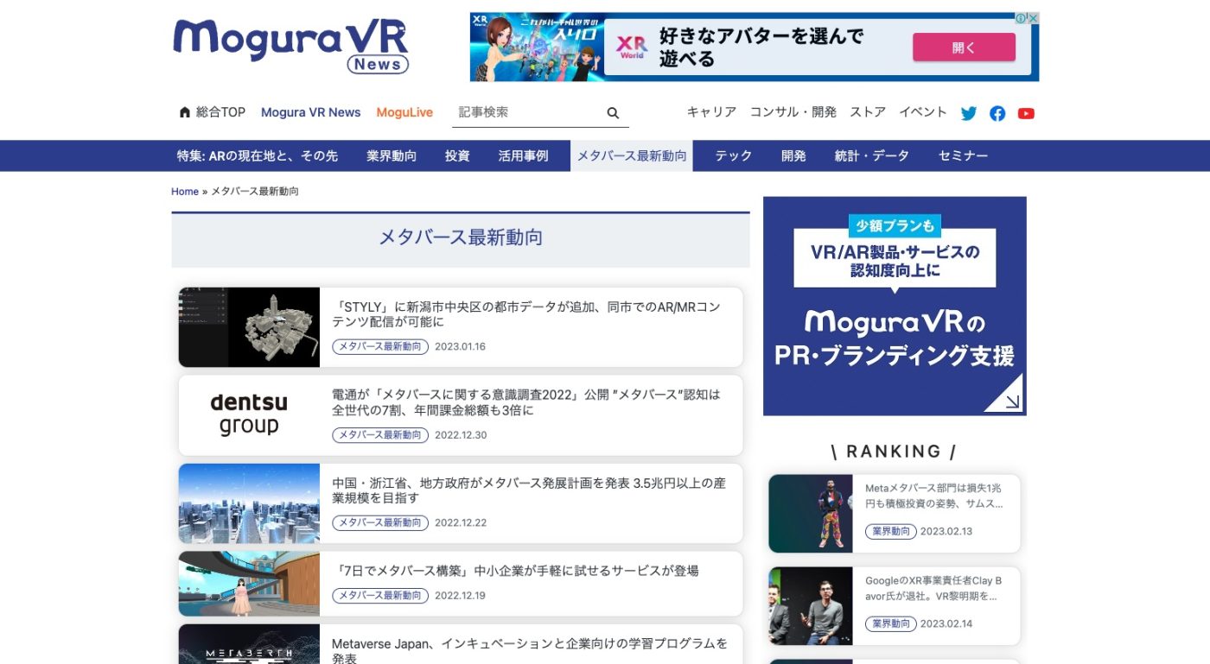Image resolution: width=1210 pixels, height=664 pixels.
Task: Open the MoguraVR PR・ブランディング支援 banner
Action: pyautogui.click(x=895, y=307)
